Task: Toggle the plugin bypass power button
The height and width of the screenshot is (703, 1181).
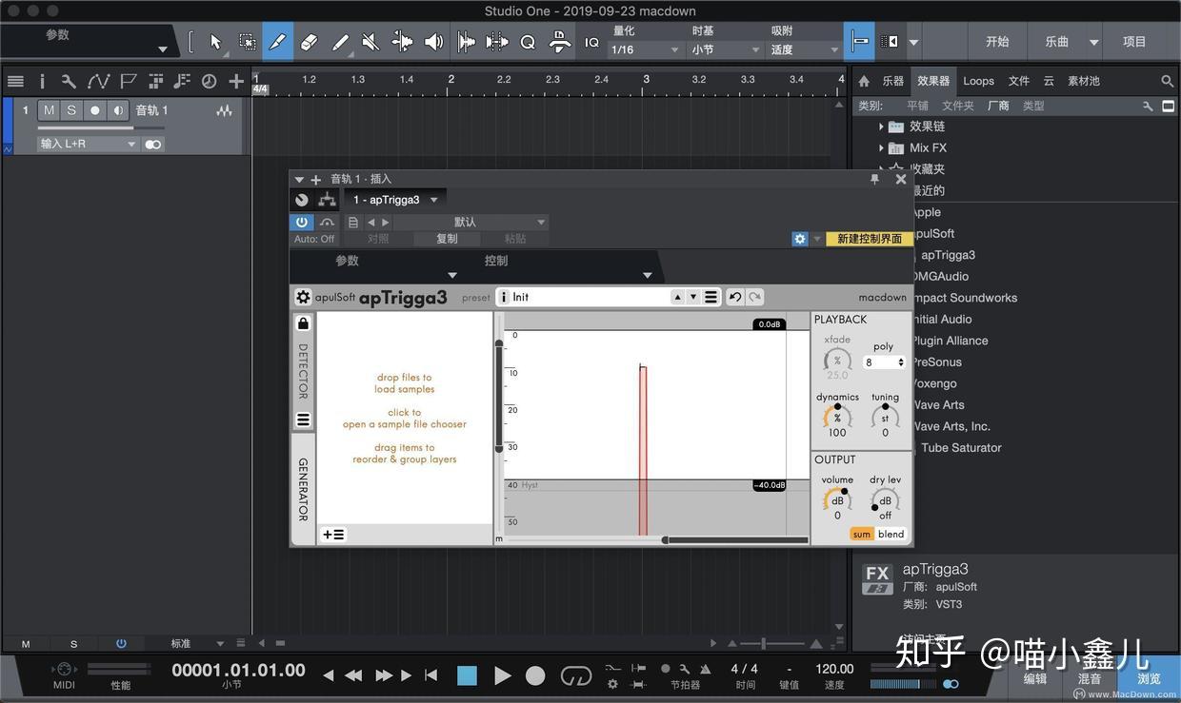Action: pyautogui.click(x=301, y=222)
